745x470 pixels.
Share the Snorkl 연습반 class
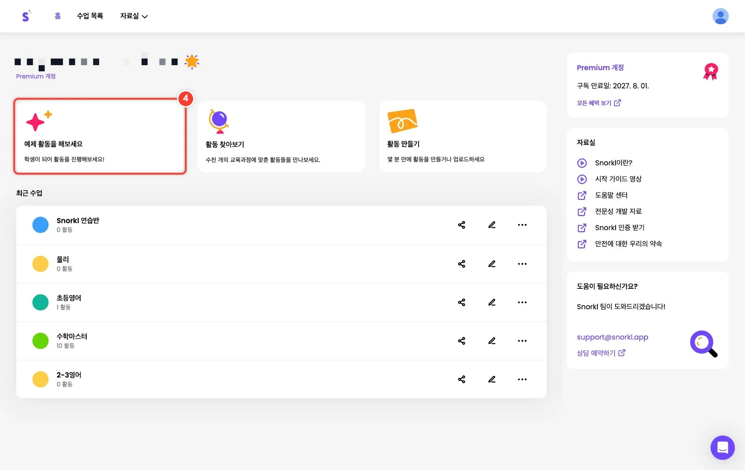click(461, 225)
